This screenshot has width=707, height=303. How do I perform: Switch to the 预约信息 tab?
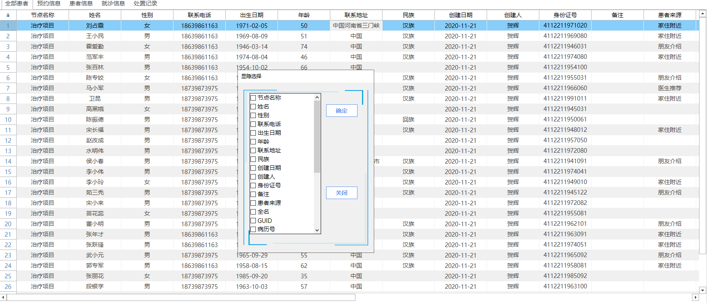click(x=49, y=4)
